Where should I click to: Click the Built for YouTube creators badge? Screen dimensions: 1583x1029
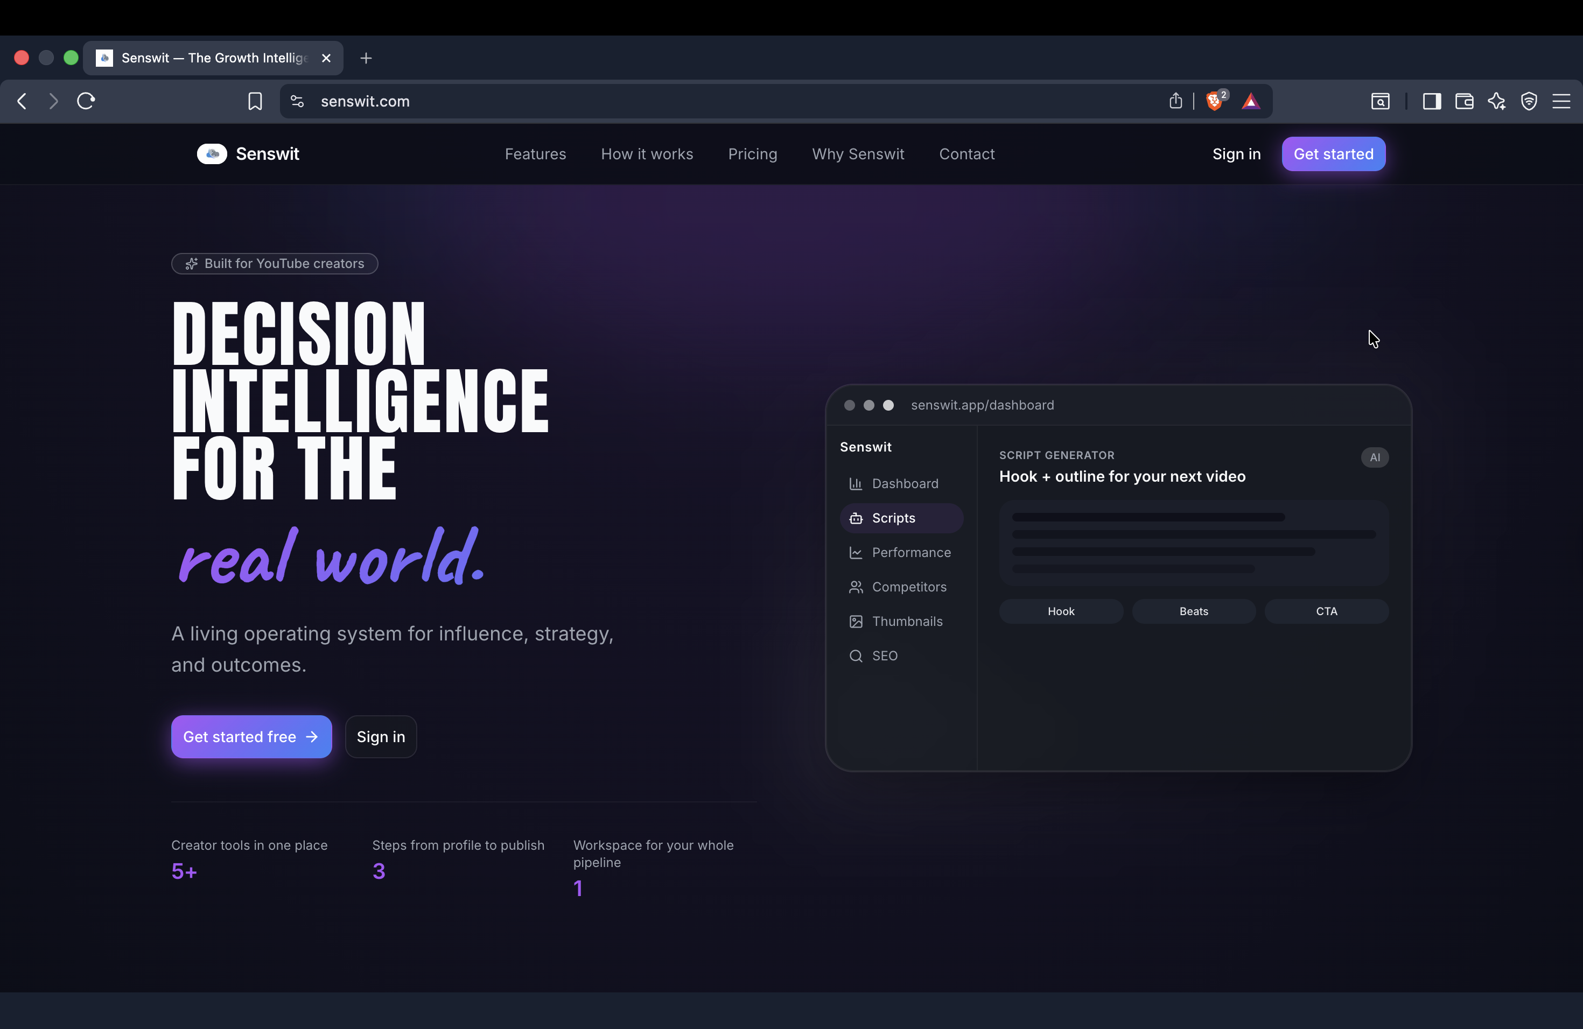[x=275, y=264]
